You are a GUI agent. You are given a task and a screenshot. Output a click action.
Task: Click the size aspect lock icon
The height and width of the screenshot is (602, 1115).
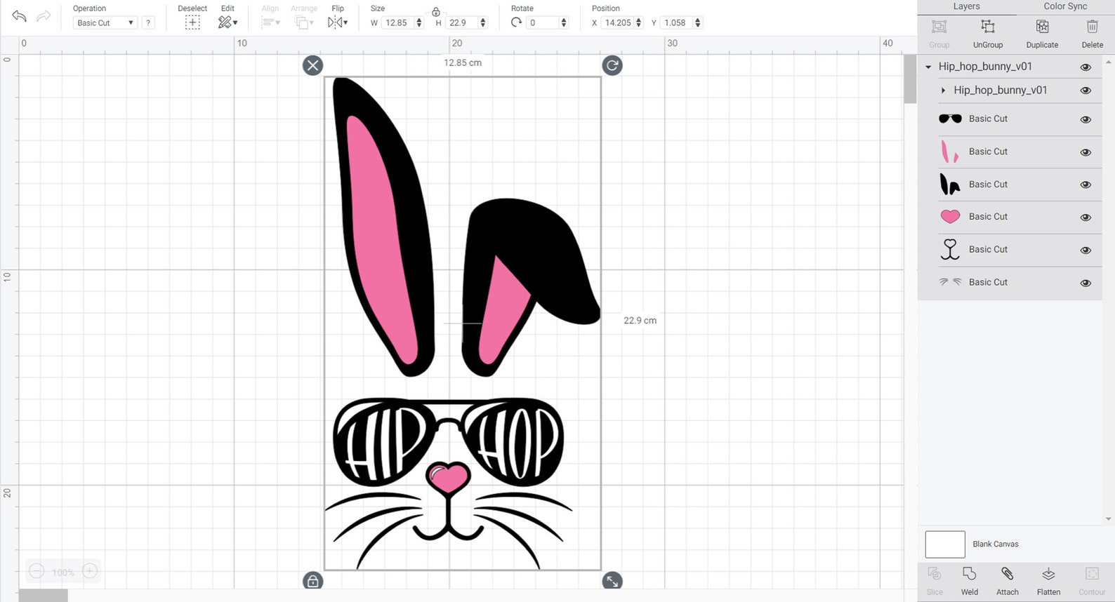tap(436, 12)
